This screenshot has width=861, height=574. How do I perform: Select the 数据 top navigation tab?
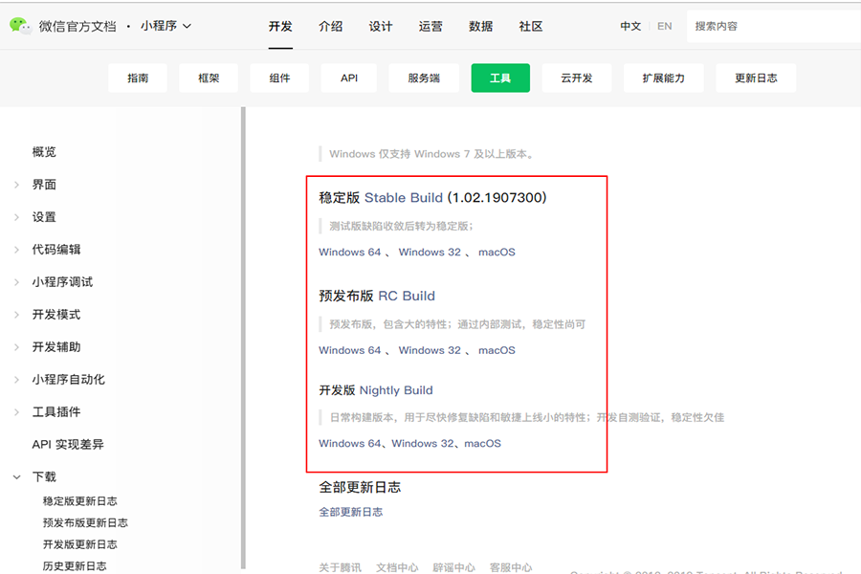(x=480, y=26)
